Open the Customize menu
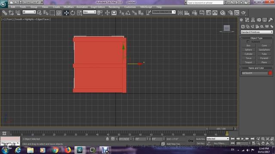This screenshot has height=154, width=275. tap(130, 7)
